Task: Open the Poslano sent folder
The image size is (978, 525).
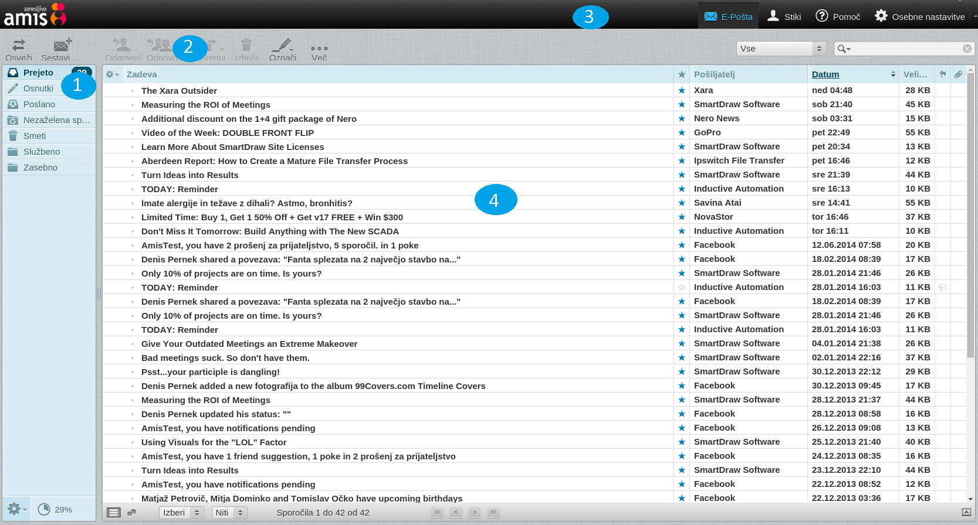Action: pos(49,104)
